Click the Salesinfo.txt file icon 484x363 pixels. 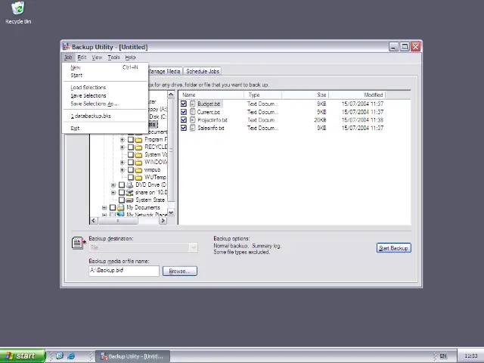[193, 128]
